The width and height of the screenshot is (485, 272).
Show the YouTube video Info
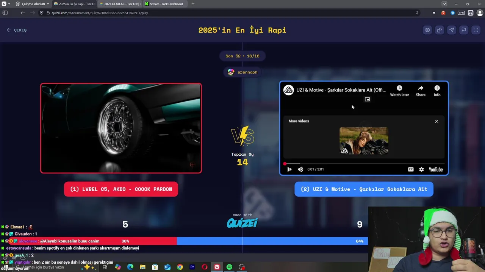point(437,91)
